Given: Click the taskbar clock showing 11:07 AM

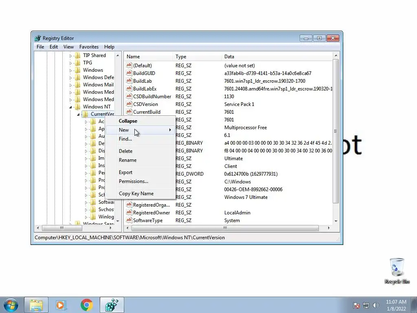Looking at the screenshot, I should click(396, 305).
